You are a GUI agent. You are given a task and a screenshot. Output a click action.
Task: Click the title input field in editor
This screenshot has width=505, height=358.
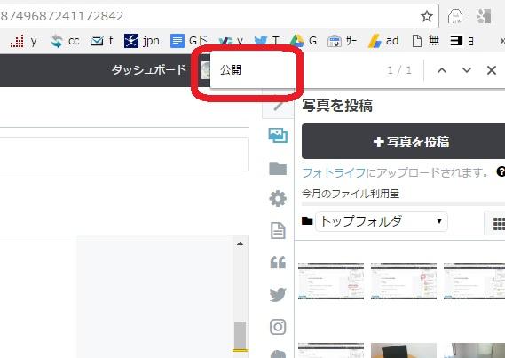pos(124,154)
